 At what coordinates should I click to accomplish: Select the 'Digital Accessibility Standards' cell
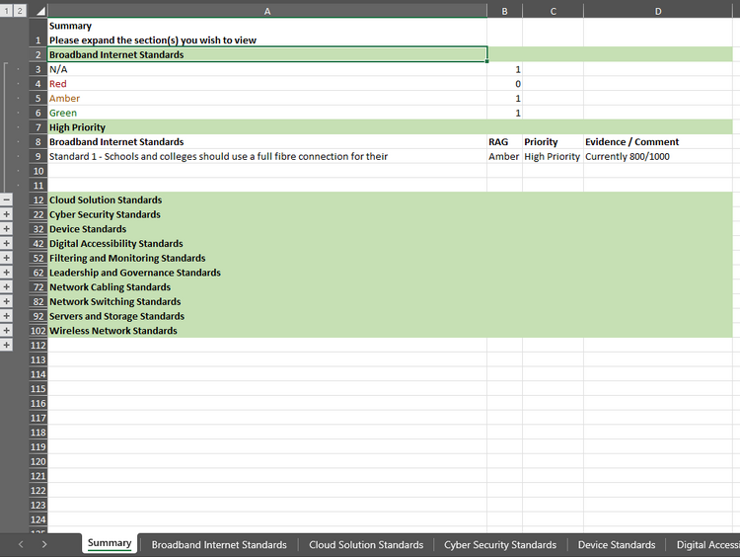coord(267,244)
